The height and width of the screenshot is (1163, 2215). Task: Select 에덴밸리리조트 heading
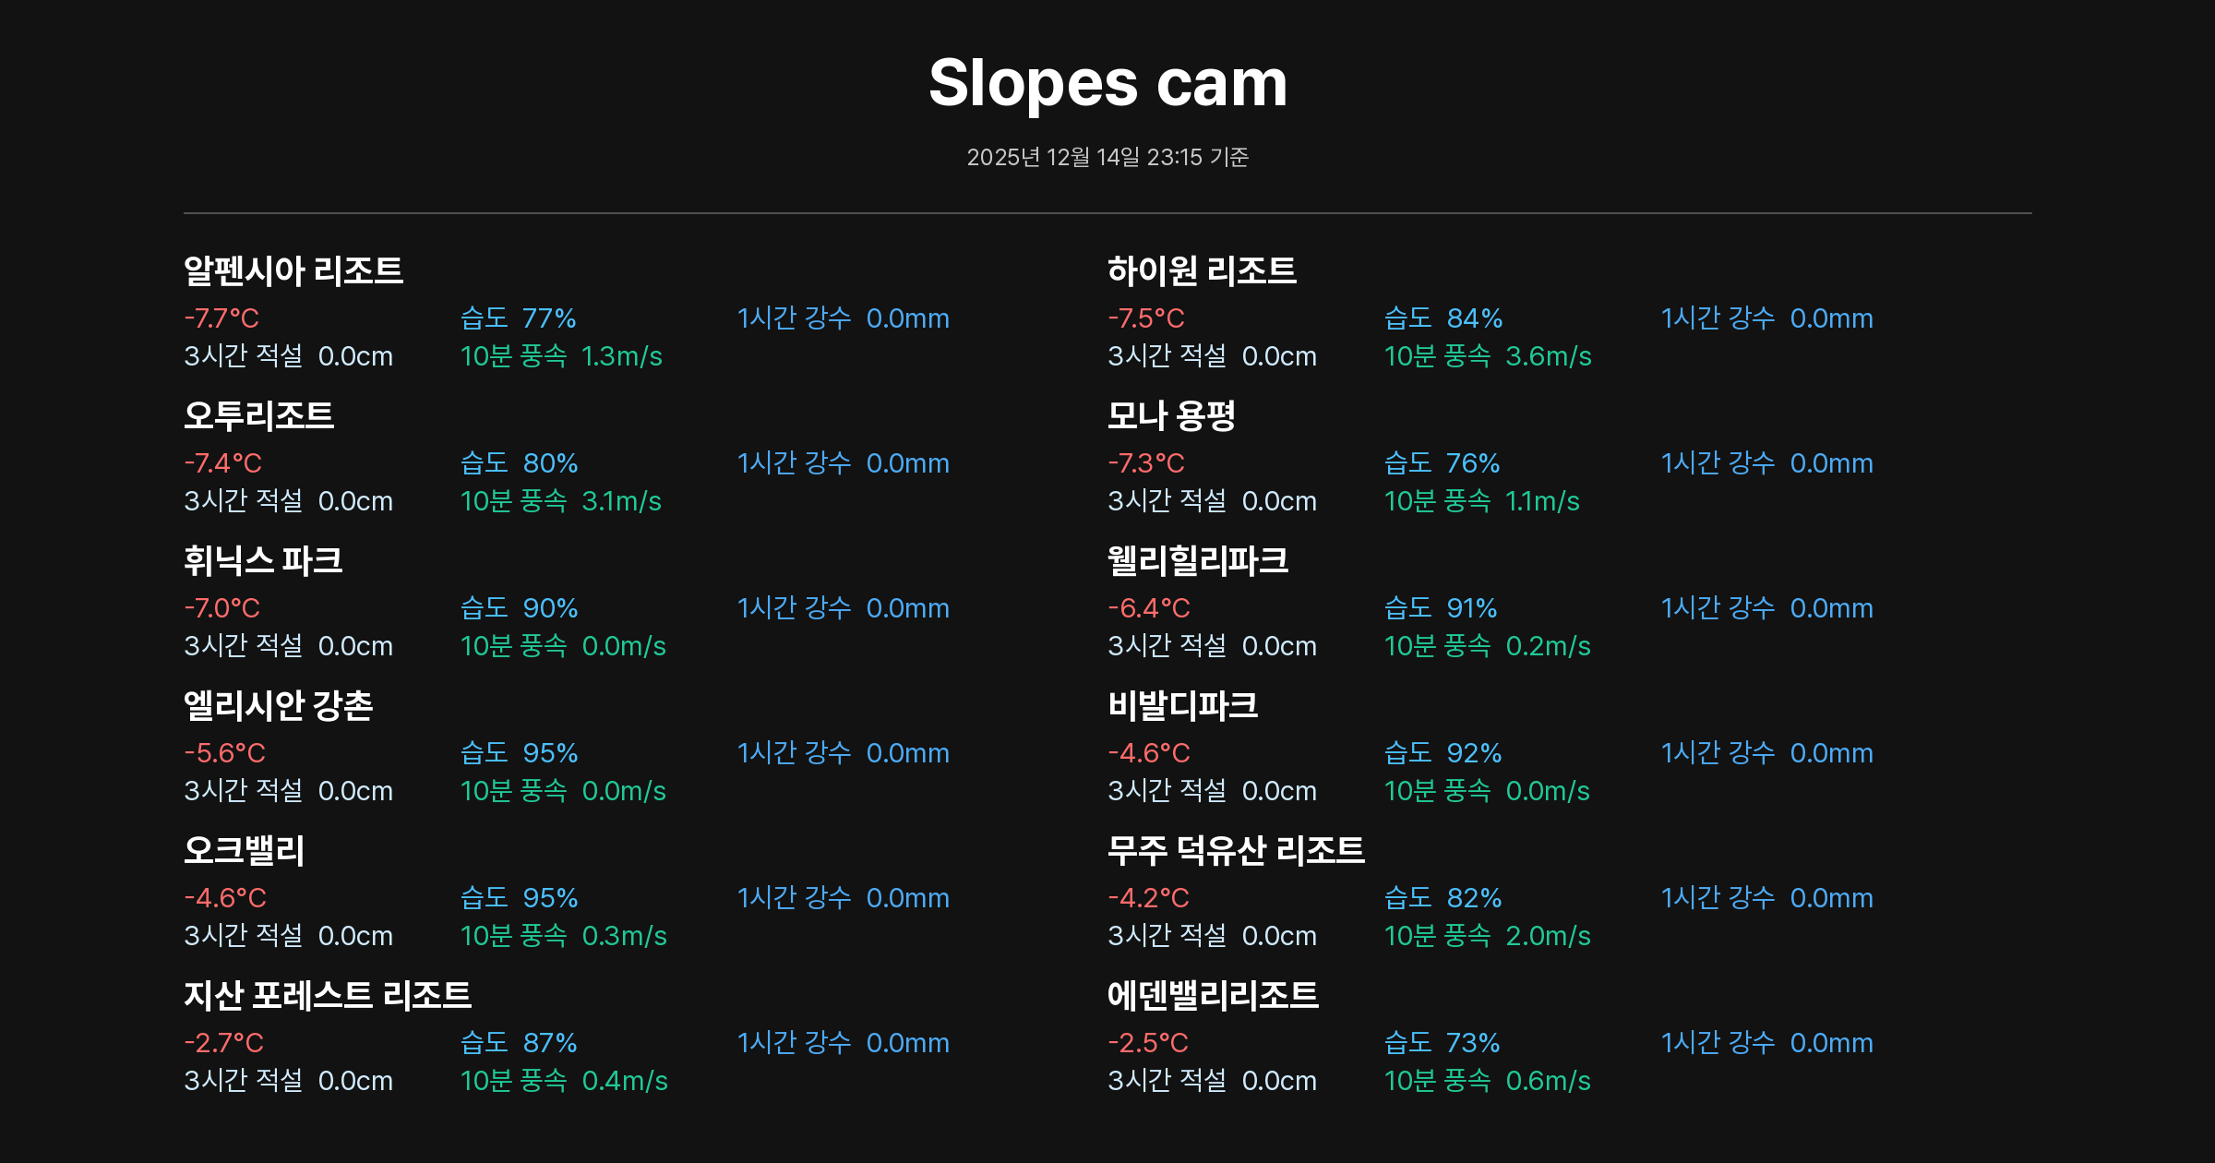point(1213,995)
